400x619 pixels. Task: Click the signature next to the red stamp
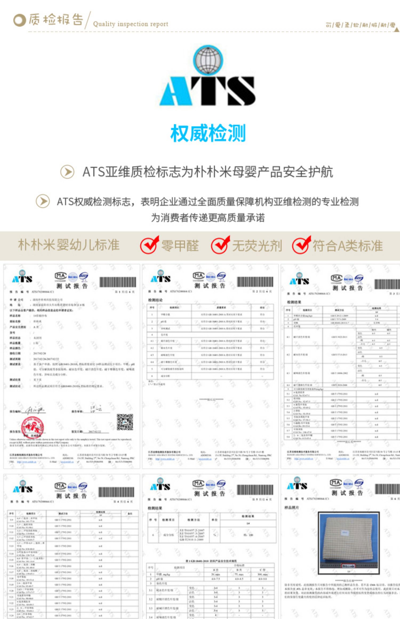pyautogui.click(x=35, y=410)
